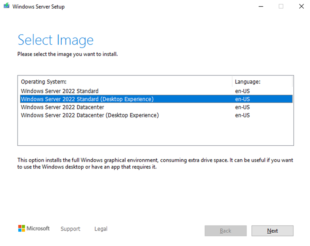Select Windows Server 2022 Standard (Desktop Experience)
The height and width of the screenshot is (246, 310).
click(x=156, y=99)
